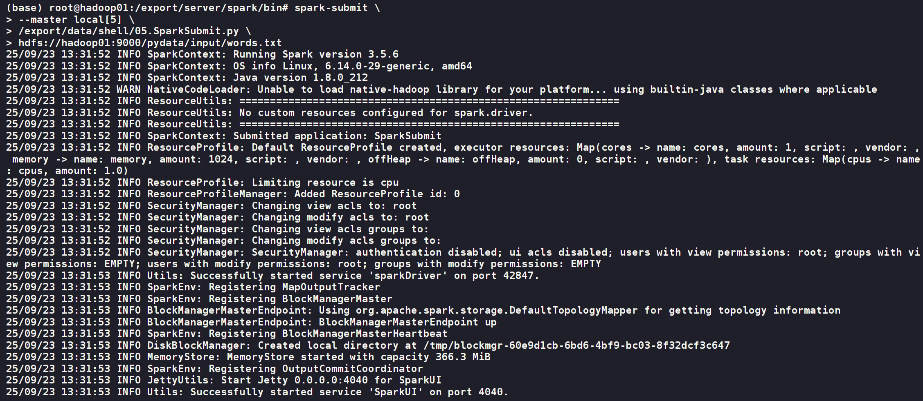Click the spark-submit command text
This screenshot has height=401, width=923.
331,8
